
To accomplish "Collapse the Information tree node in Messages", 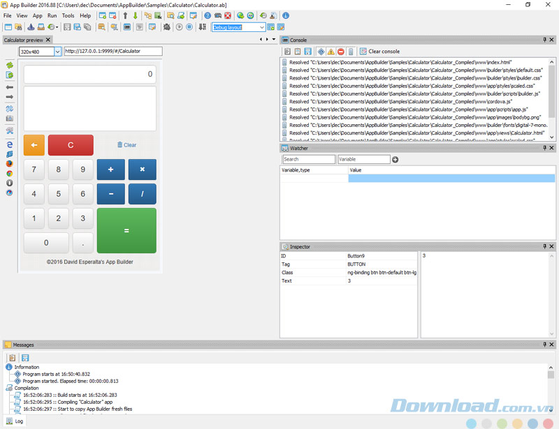I will pos(9,367).
